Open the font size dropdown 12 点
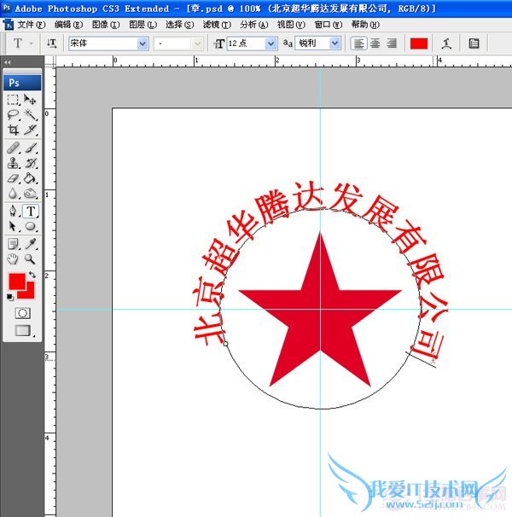 271,44
